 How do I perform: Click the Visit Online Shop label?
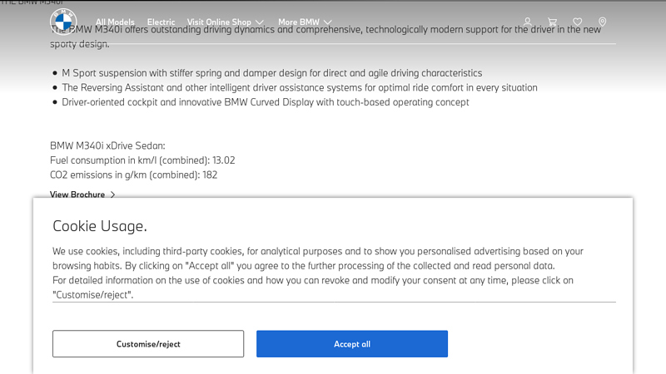pos(218,22)
